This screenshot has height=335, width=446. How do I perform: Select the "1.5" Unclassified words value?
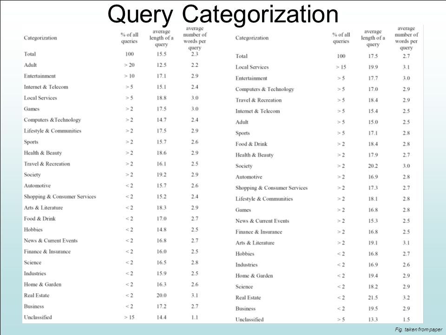pos(406,320)
